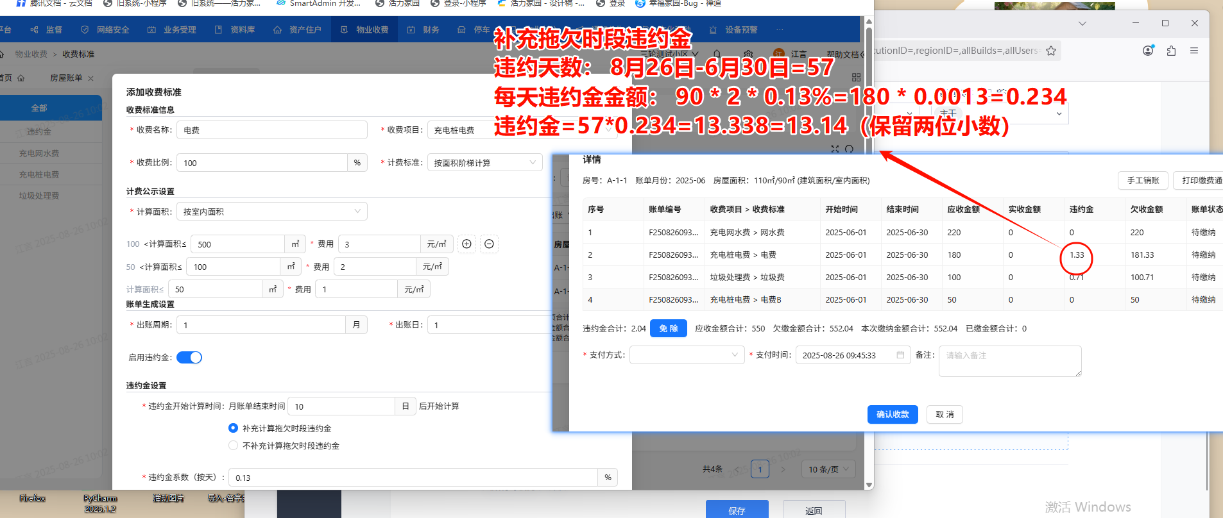1223x518 pixels.
Task: Click the 保存 button
Action: pyautogui.click(x=737, y=509)
